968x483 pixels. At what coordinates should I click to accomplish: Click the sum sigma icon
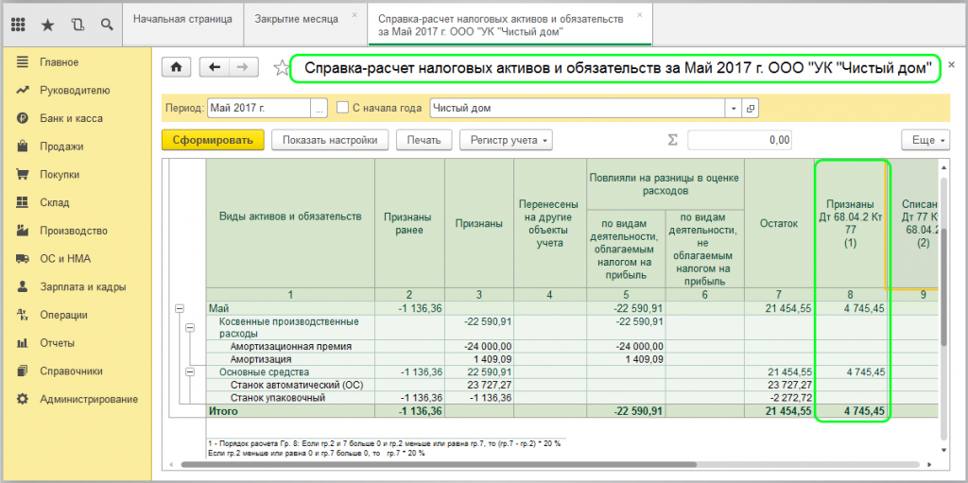click(673, 140)
